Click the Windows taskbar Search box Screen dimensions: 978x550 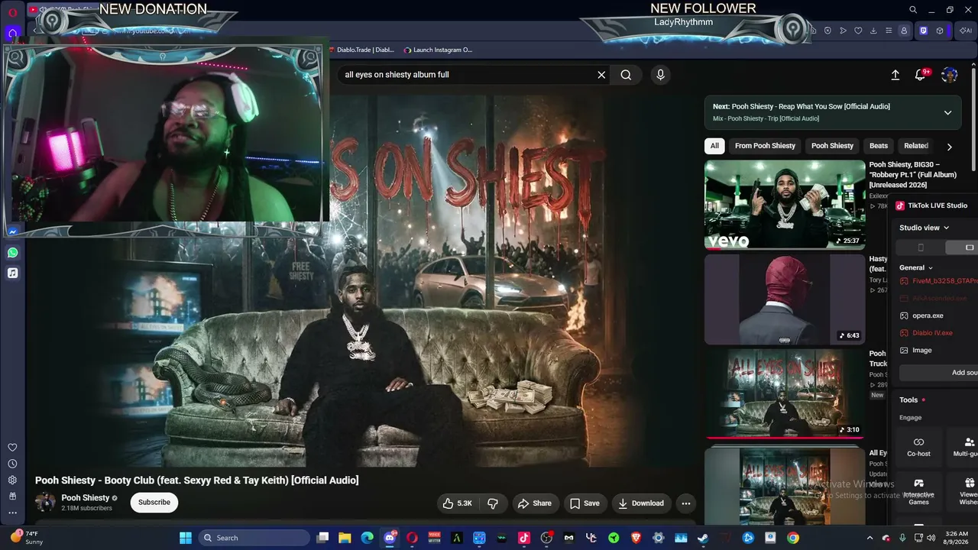click(x=254, y=538)
